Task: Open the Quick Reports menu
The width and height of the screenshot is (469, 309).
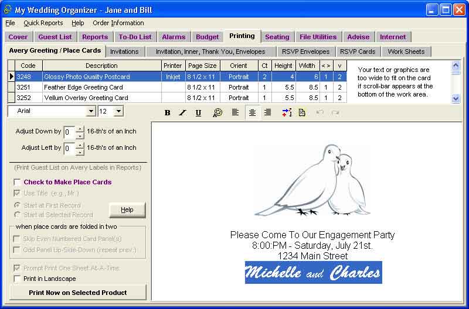Action: coord(43,23)
